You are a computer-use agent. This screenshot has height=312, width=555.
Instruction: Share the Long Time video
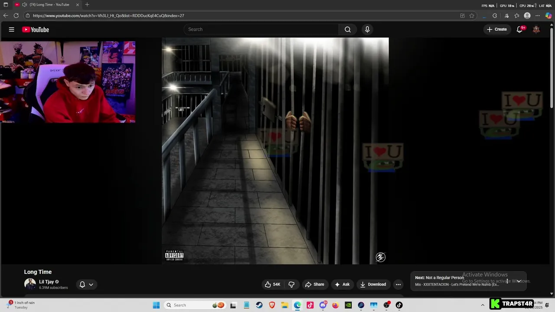click(x=315, y=284)
